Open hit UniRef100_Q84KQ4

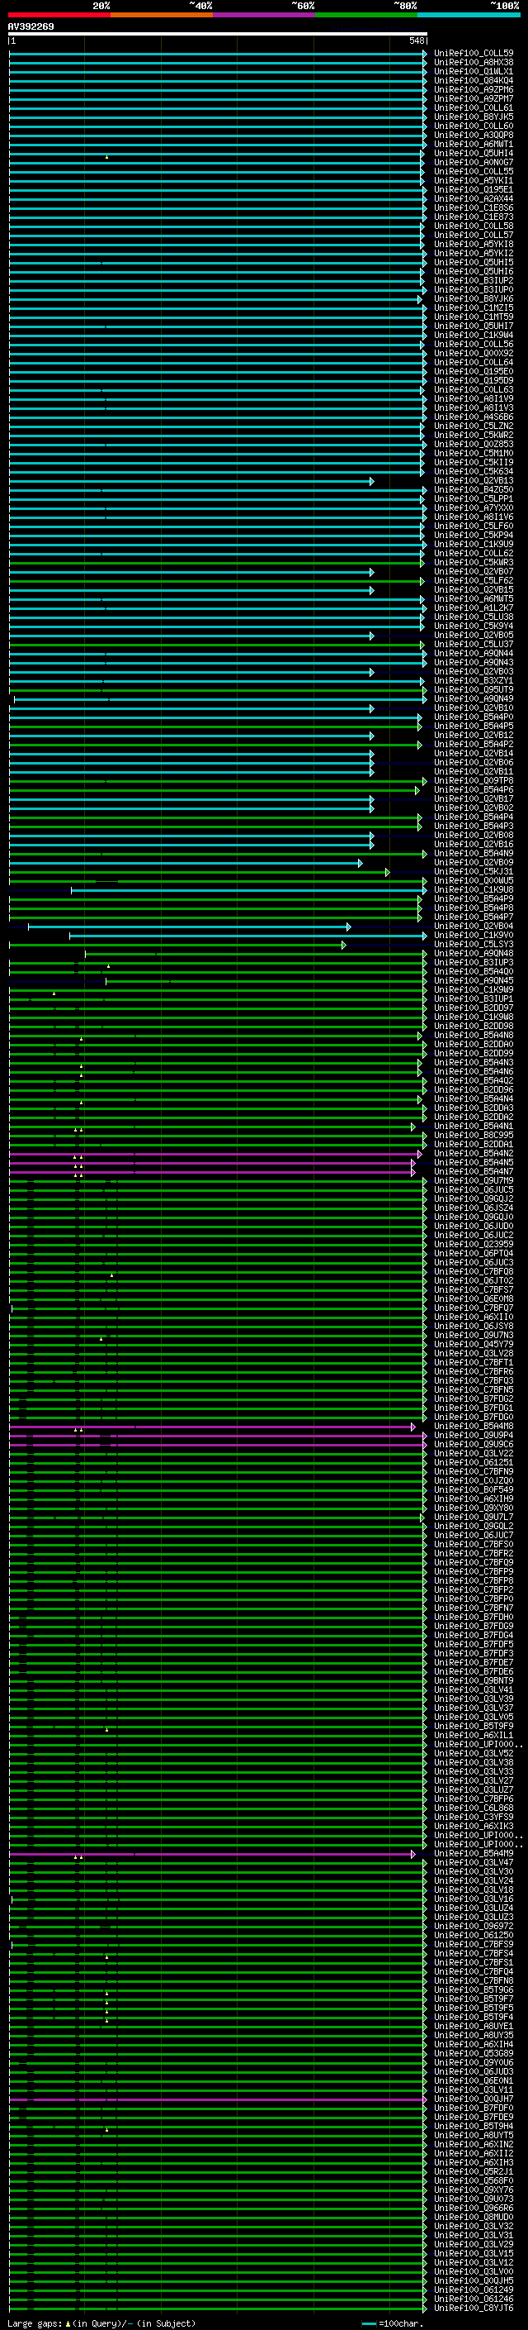(x=474, y=80)
